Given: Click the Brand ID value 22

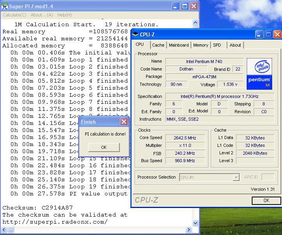Looking at the screenshot, I should click(238, 69).
